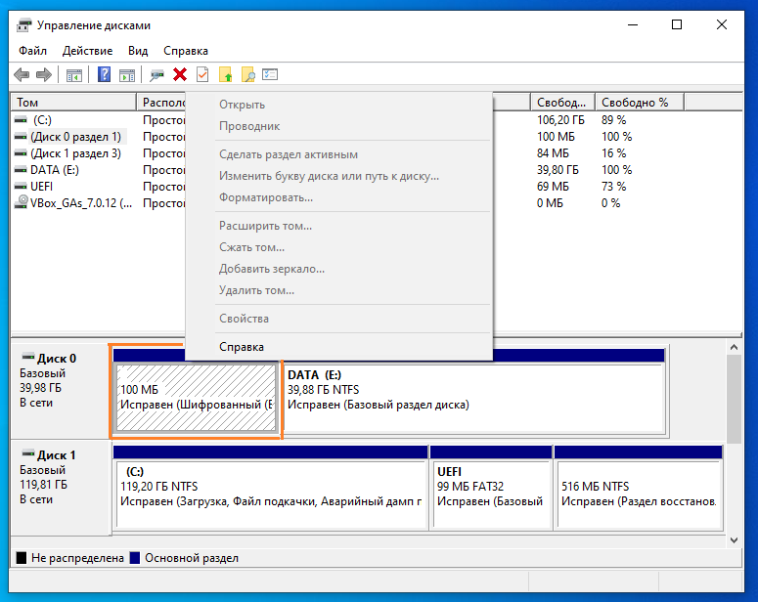Click the folder with magnifier icon

[248, 75]
